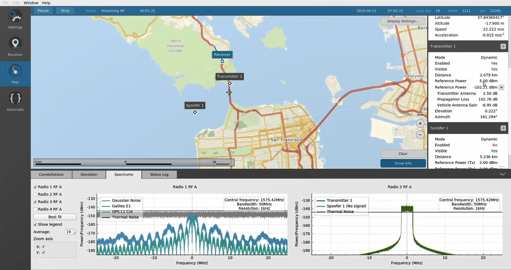Click the Transmitter 1 legend entry
Screen dimensions: 511x270
point(334,201)
